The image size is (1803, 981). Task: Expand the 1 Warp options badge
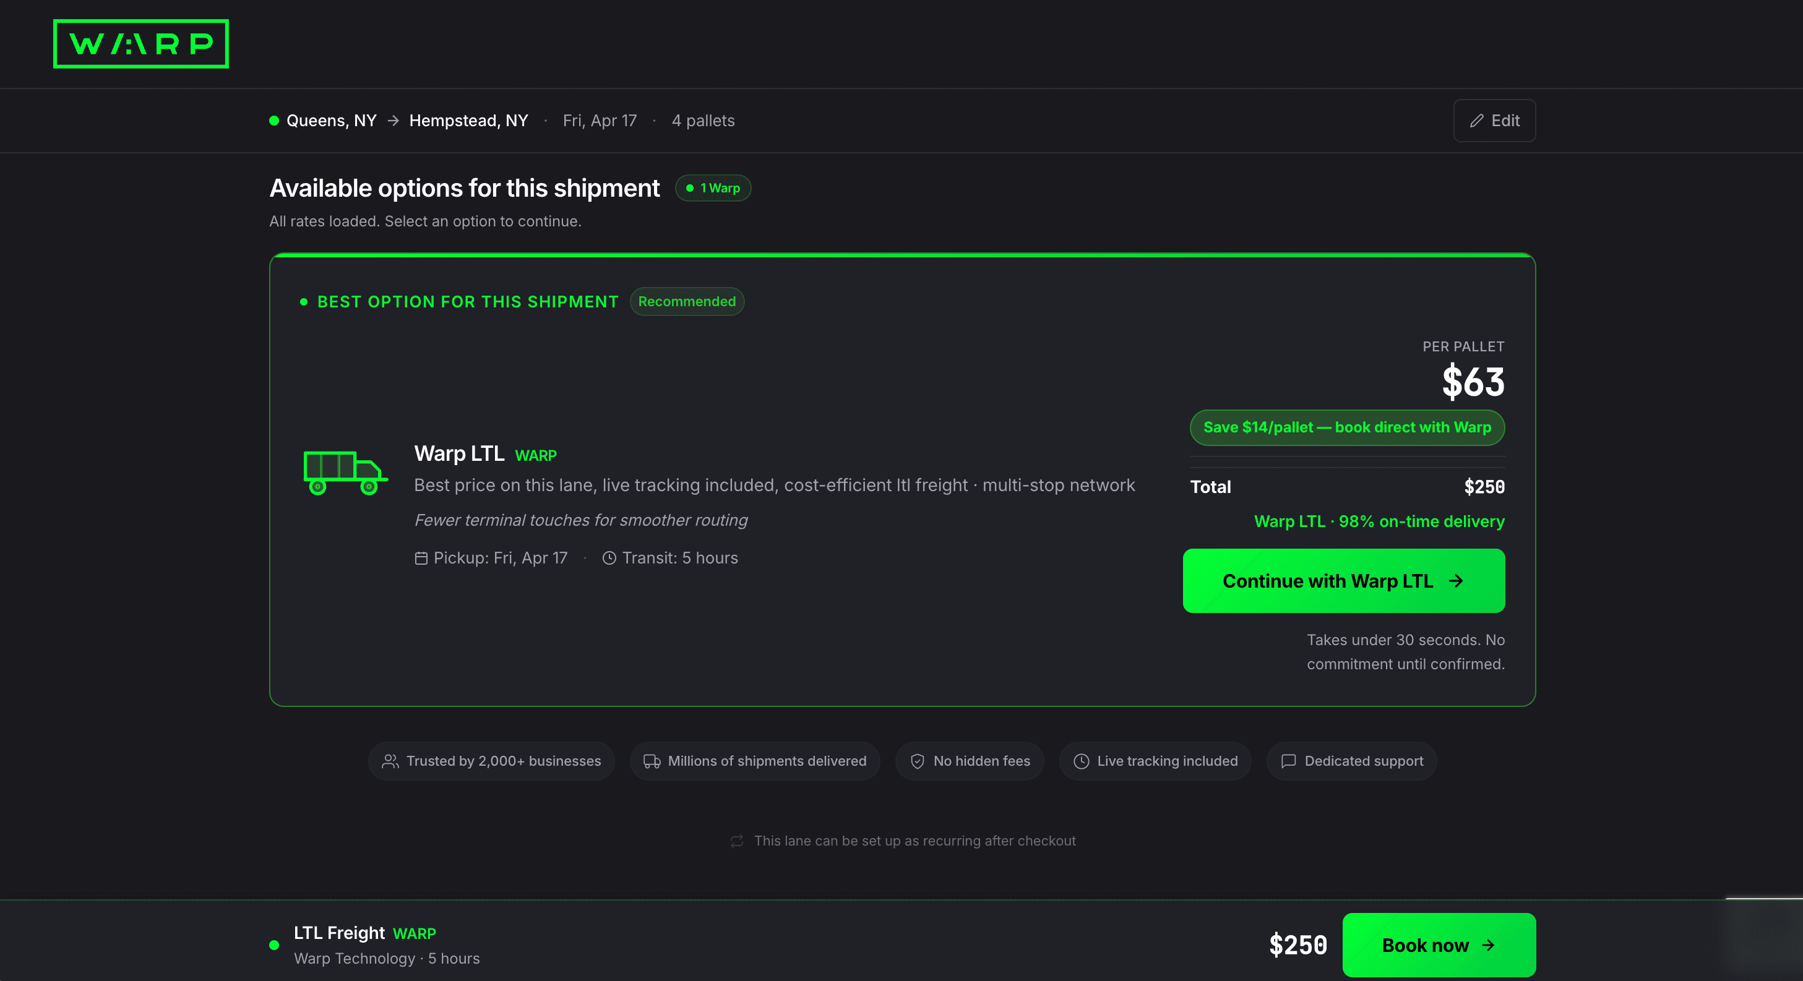(x=713, y=188)
